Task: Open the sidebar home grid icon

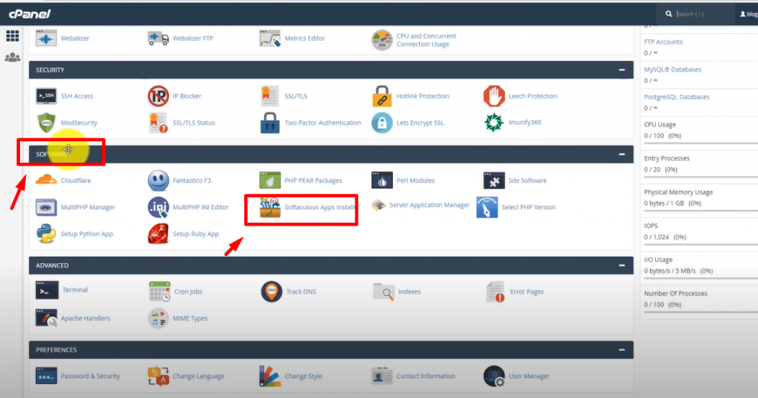Action: (12, 36)
